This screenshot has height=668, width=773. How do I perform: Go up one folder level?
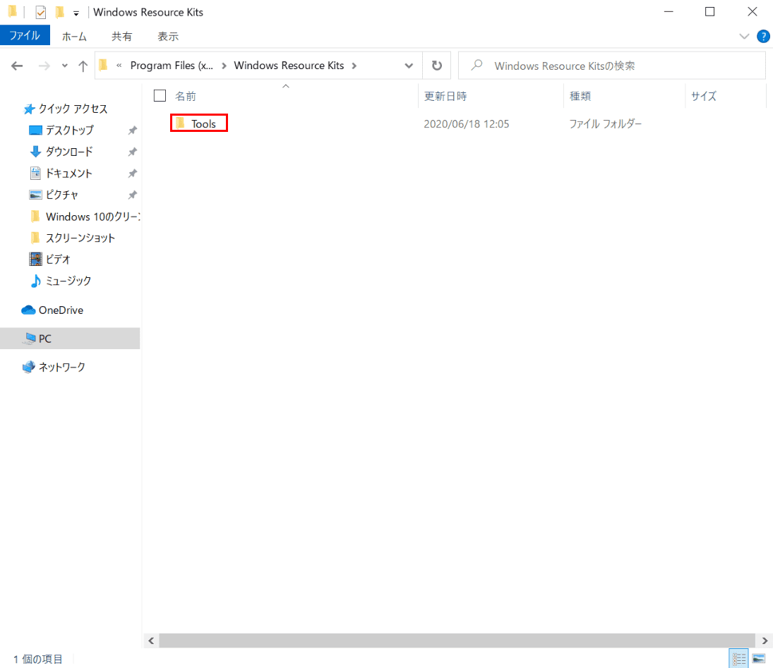pyautogui.click(x=83, y=66)
